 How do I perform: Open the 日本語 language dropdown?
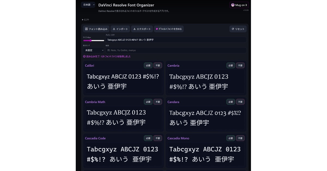point(88,5)
